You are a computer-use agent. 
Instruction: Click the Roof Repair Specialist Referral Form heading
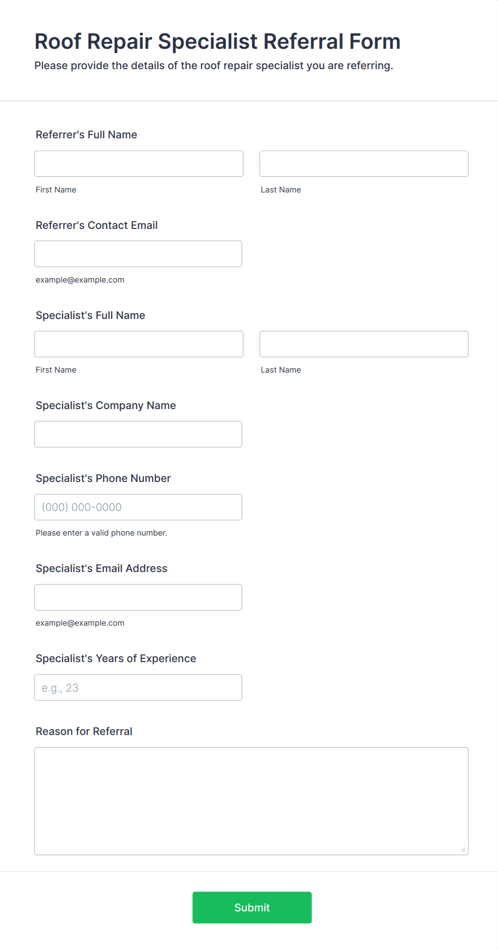217,41
